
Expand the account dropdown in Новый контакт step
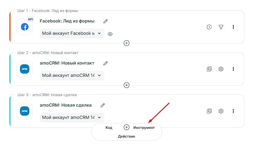[x=72, y=75]
